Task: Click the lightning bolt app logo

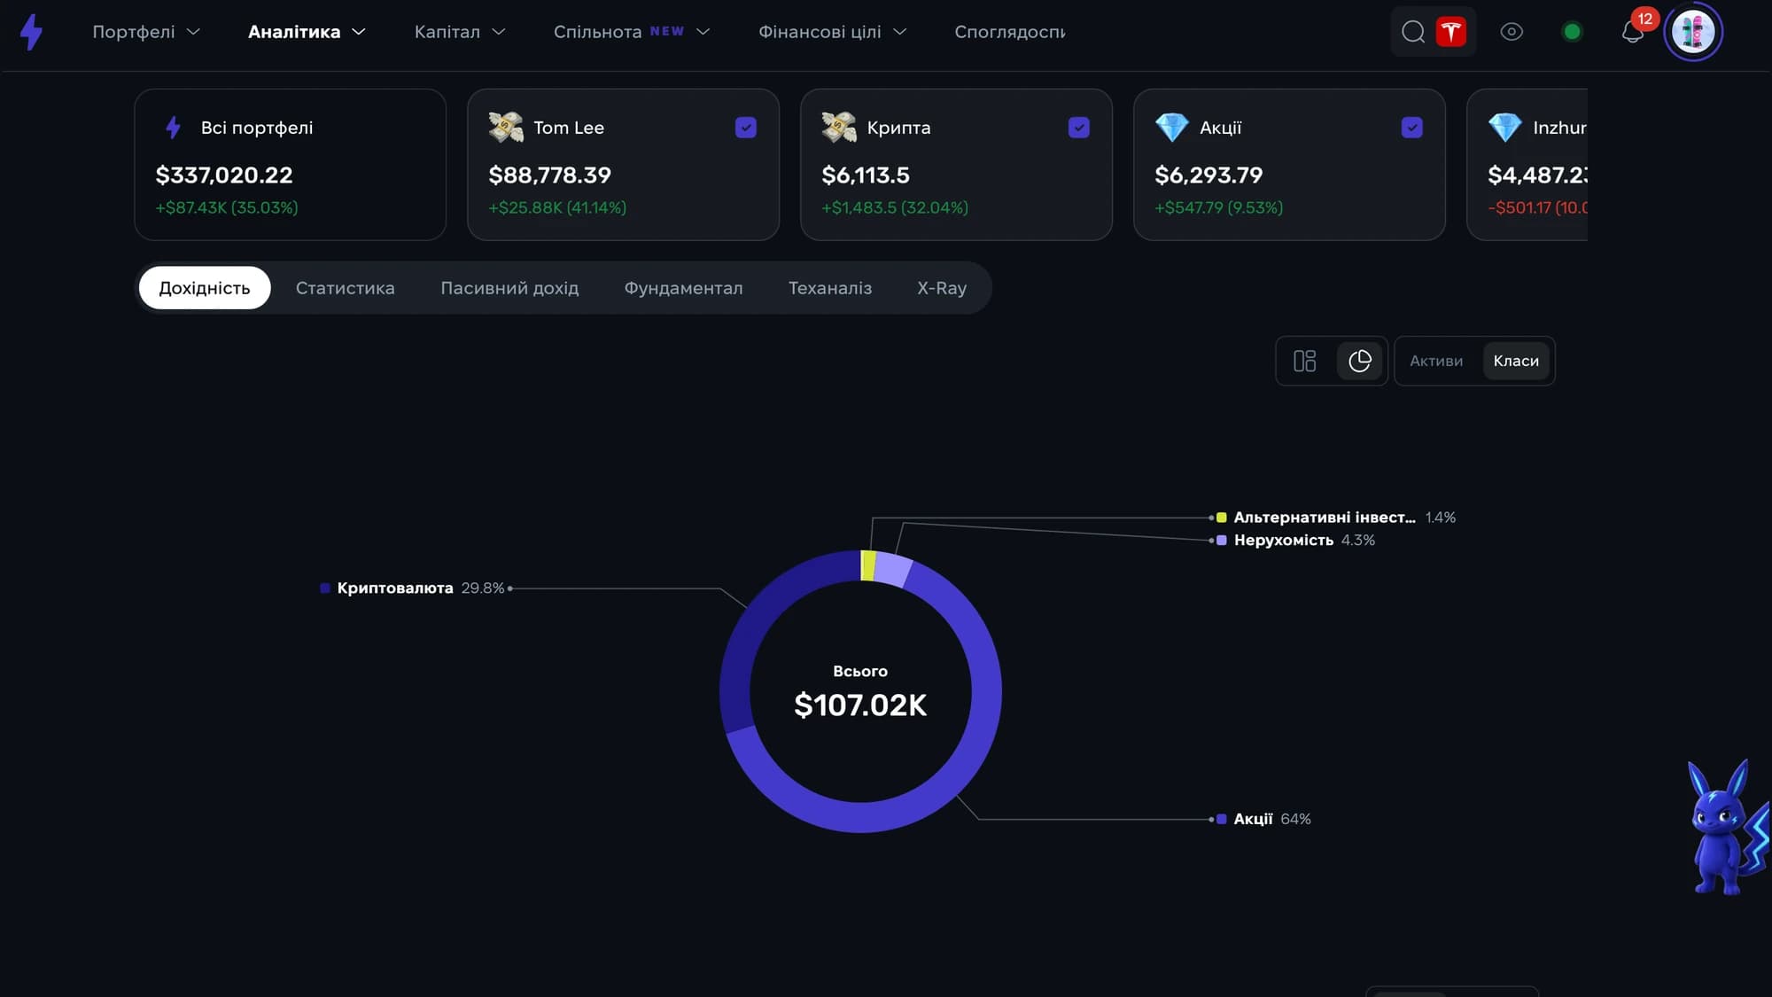Action: click(32, 32)
